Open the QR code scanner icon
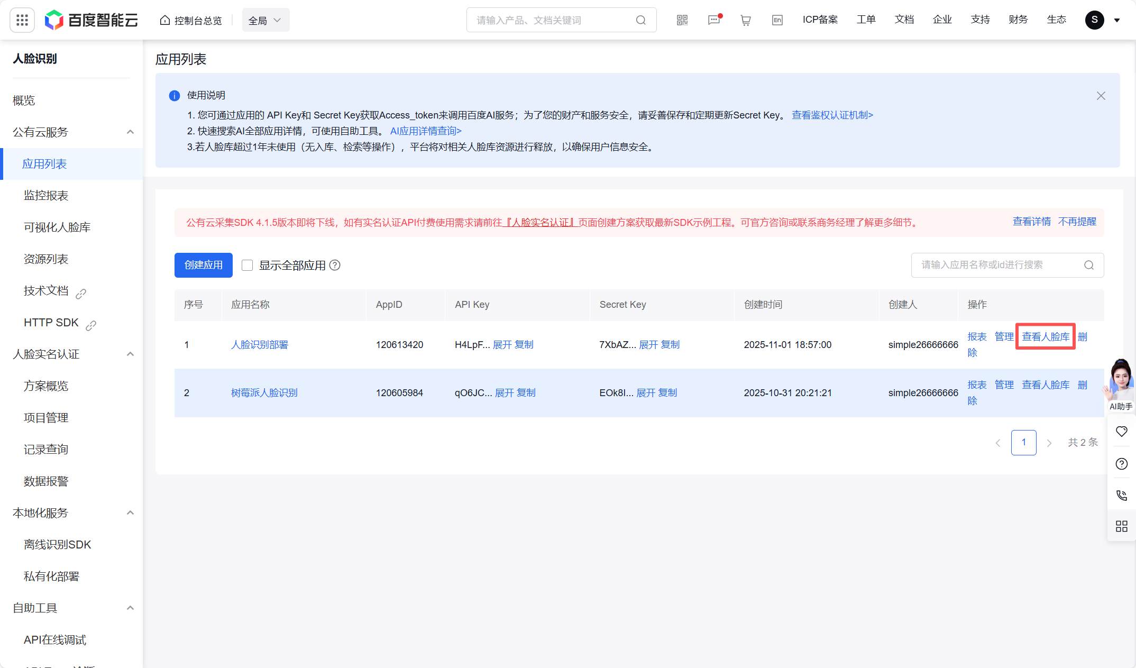The width and height of the screenshot is (1136, 668). click(x=682, y=20)
